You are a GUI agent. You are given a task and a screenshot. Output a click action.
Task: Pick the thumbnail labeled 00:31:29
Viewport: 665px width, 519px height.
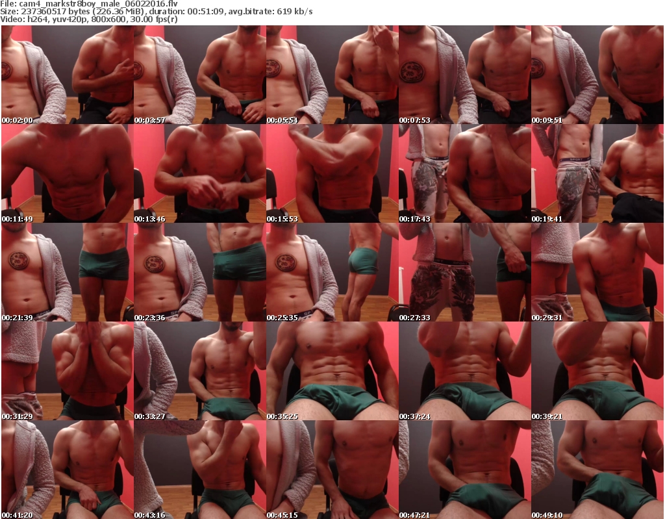(68, 371)
